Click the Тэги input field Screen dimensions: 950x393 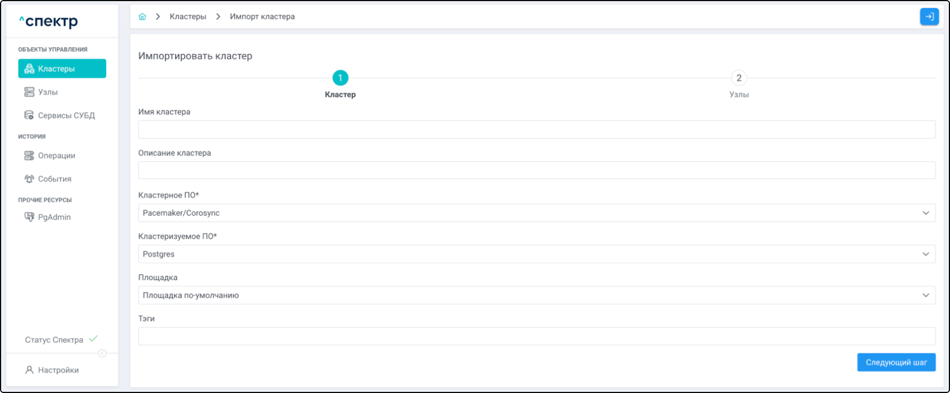pyautogui.click(x=537, y=336)
